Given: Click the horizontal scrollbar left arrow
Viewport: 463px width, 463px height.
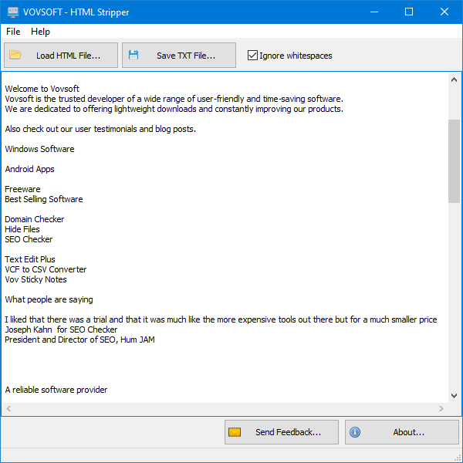Looking at the screenshot, I should pyautogui.click(x=8, y=408).
